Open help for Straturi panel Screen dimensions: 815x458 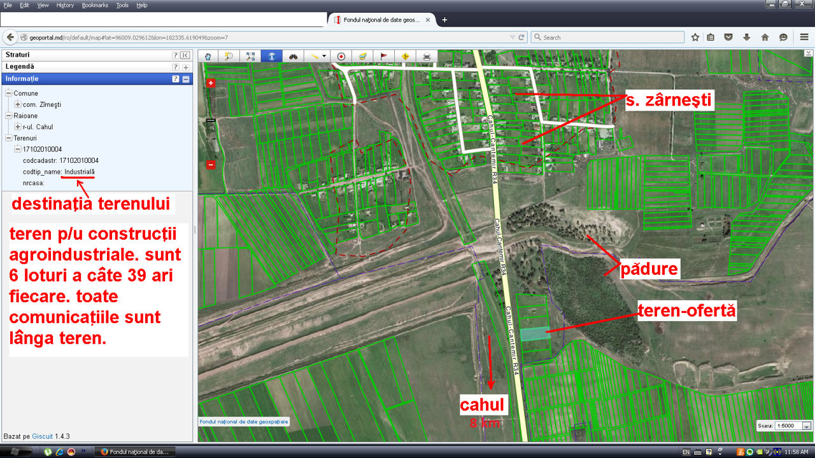pyautogui.click(x=175, y=55)
